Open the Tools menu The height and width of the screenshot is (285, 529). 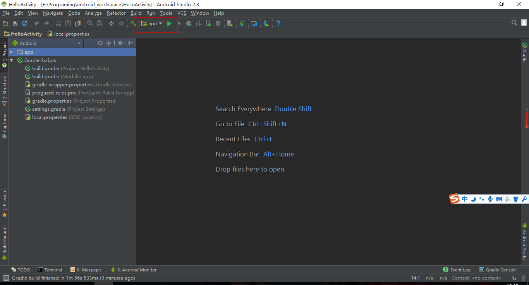(x=166, y=13)
